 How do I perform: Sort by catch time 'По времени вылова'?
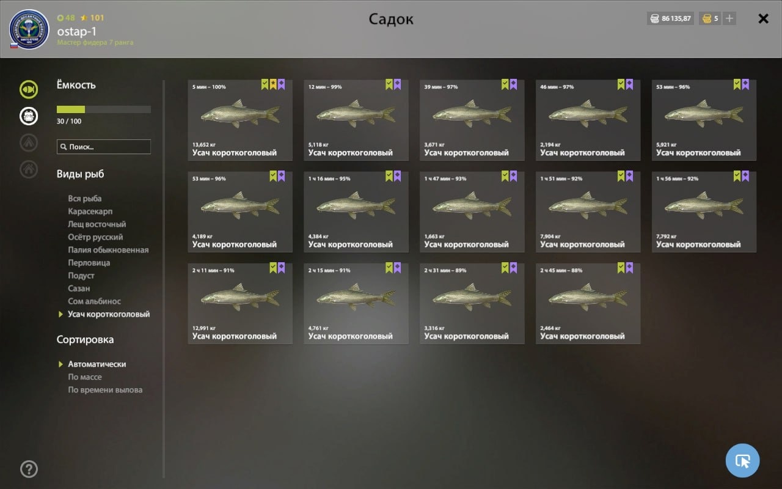click(x=105, y=390)
